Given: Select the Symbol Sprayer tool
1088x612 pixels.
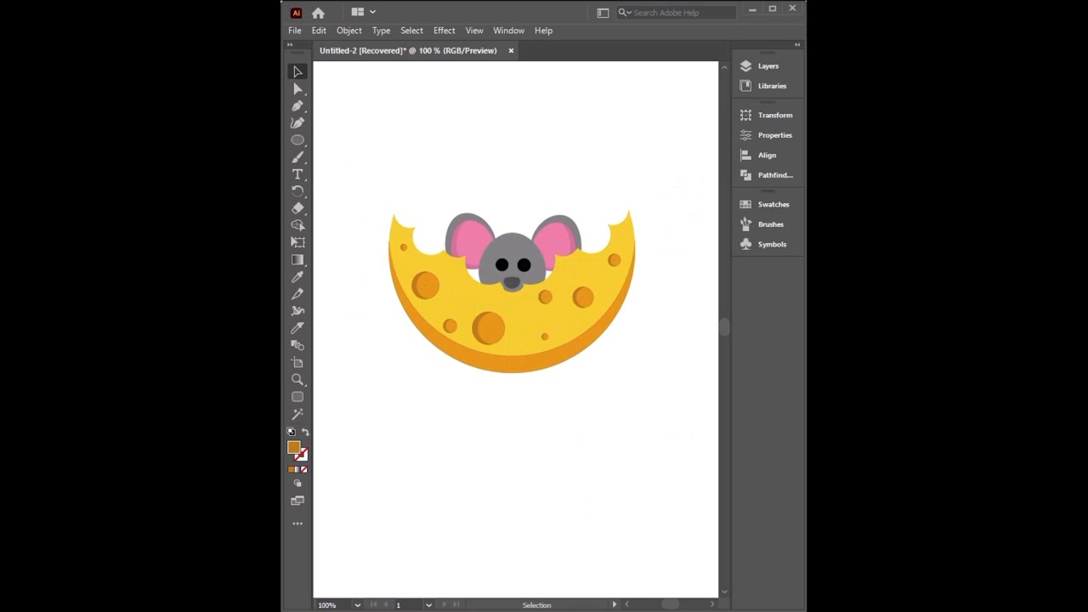Looking at the screenshot, I should tap(297, 311).
